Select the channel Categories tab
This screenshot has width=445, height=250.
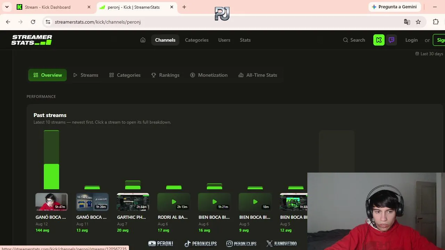point(125,75)
